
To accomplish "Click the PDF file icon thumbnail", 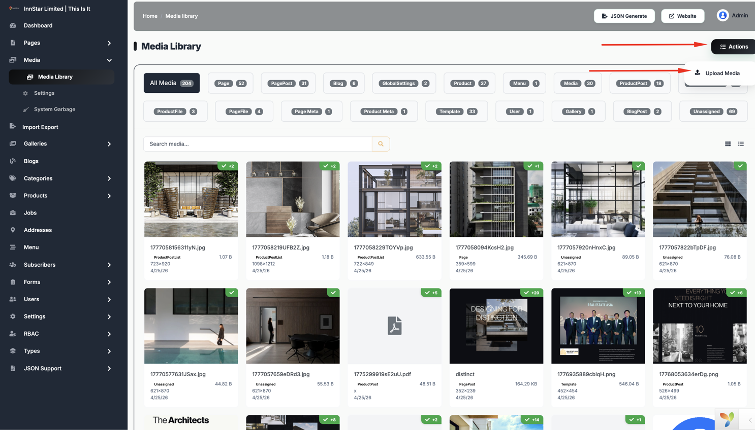I will tap(395, 326).
